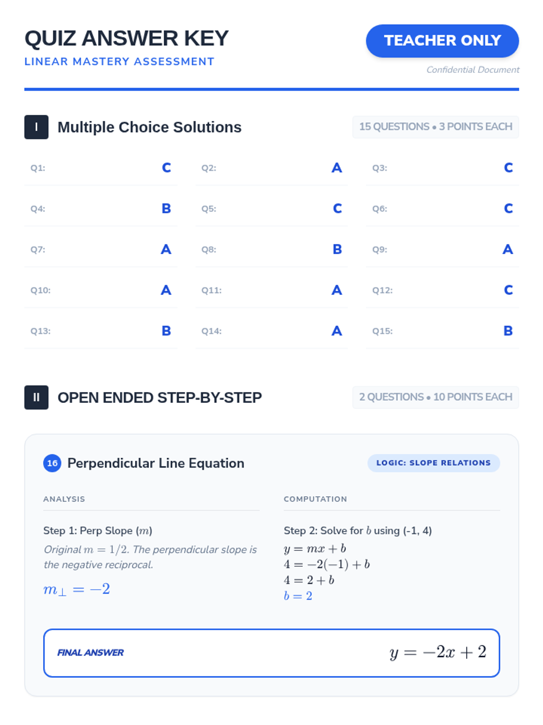Select the Q2 answer letter A
543x725 pixels.
click(337, 168)
